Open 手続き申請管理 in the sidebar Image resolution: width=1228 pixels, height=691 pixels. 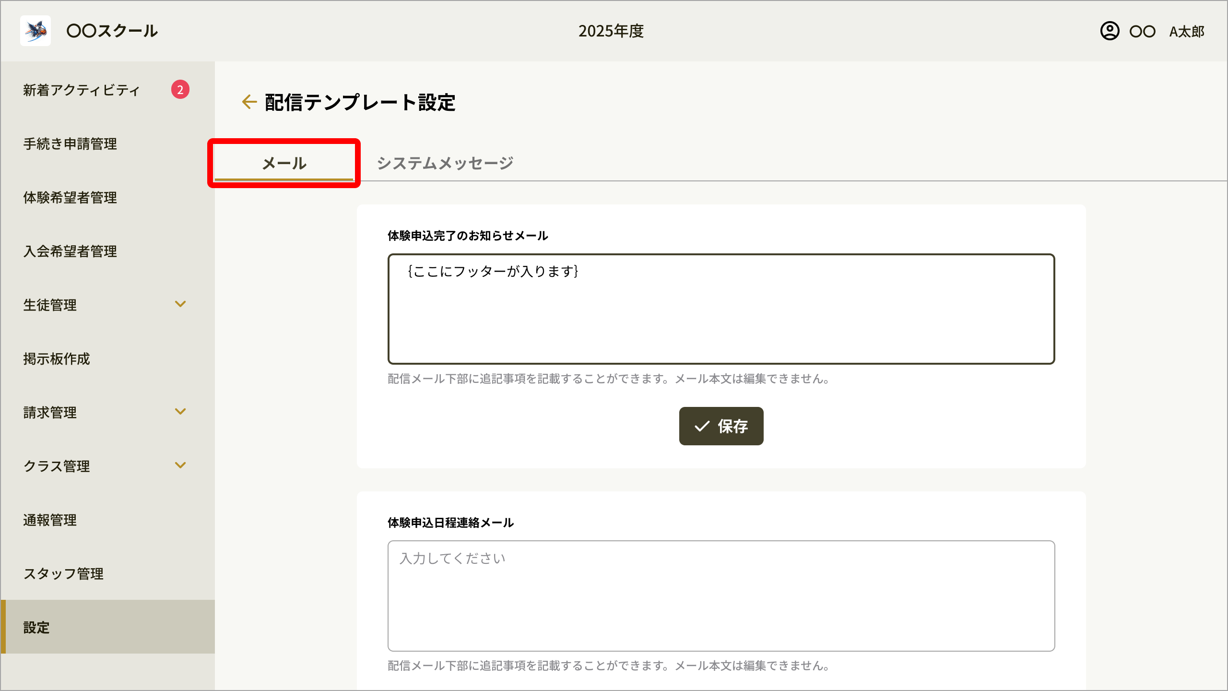[x=107, y=143]
